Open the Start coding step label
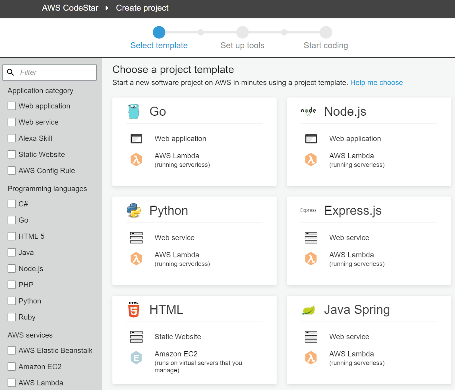This screenshot has height=390, width=455. (x=326, y=45)
